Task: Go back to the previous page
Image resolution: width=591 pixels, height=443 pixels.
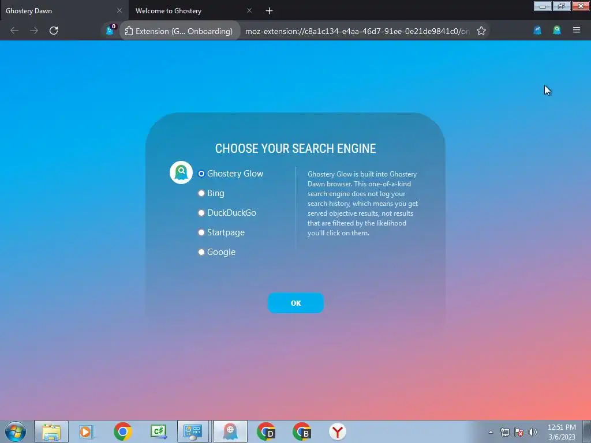Action: point(14,31)
